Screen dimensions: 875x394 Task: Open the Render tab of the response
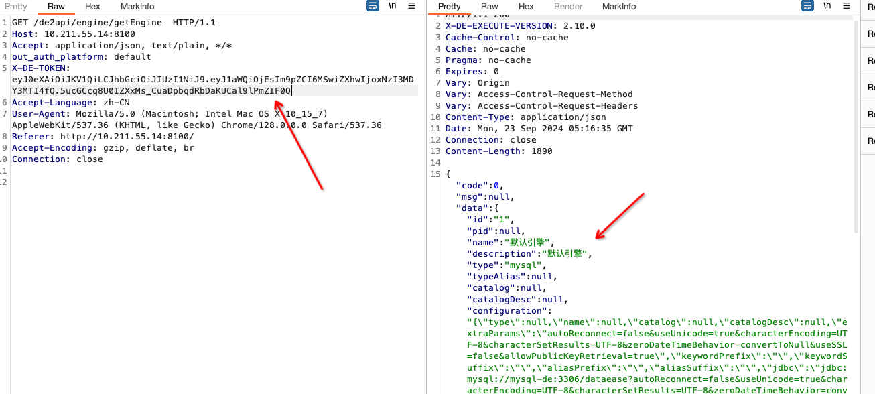pos(568,7)
